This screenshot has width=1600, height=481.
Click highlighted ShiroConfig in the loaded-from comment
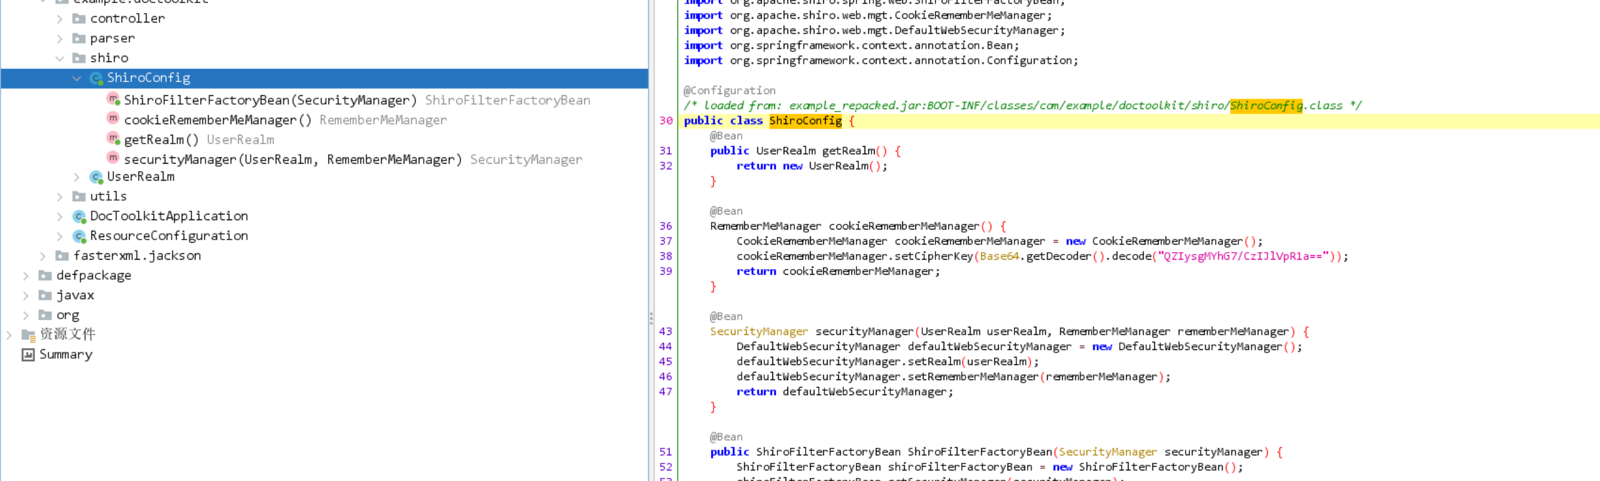(1266, 105)
